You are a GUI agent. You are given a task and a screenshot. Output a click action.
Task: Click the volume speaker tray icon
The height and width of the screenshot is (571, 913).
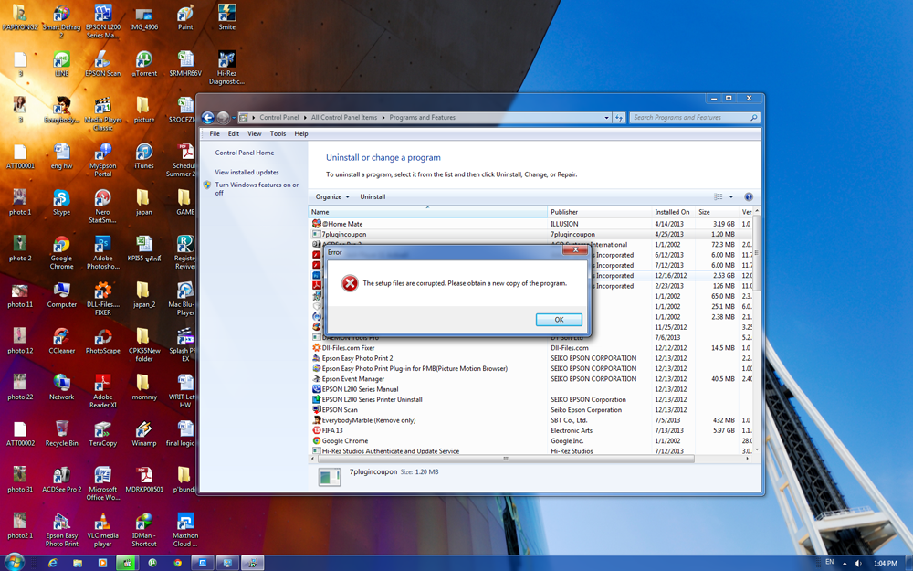tap(858, 563)
